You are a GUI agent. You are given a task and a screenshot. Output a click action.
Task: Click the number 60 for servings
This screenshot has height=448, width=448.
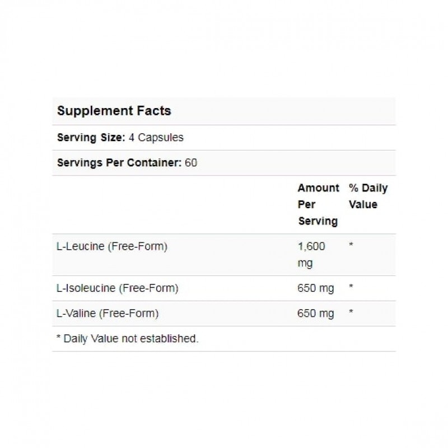point(192,163)
